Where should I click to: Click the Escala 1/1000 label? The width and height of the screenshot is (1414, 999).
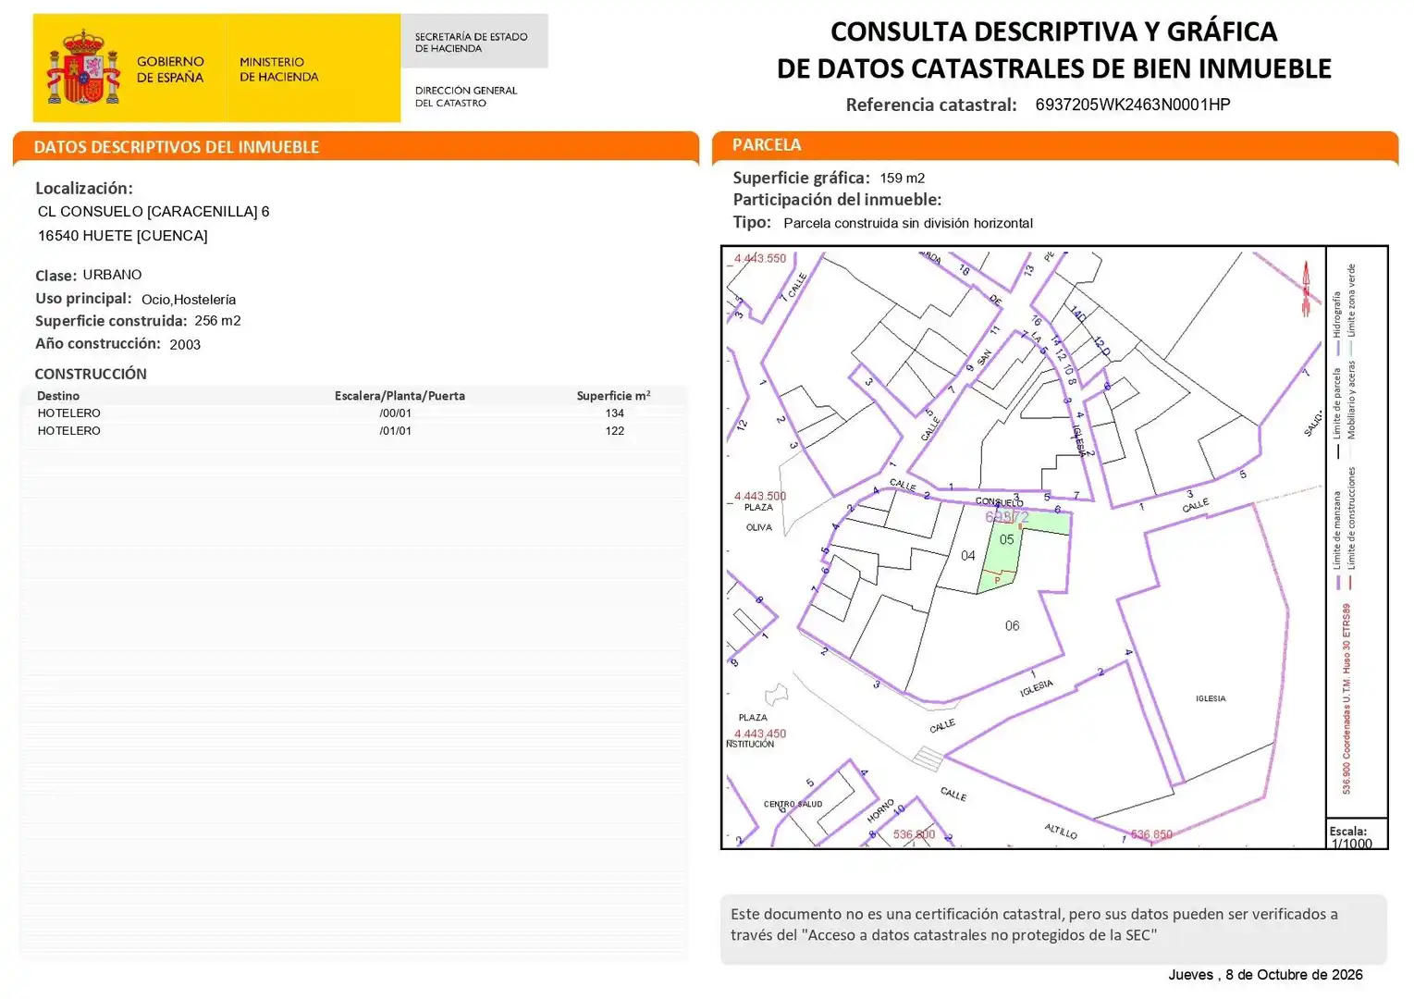click(x=1351, y=837)
